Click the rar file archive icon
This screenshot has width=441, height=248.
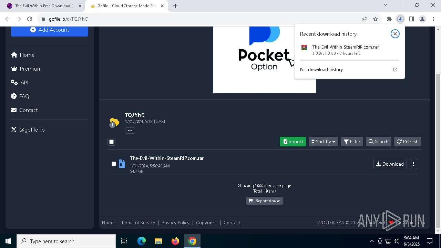tap(122, 164)
